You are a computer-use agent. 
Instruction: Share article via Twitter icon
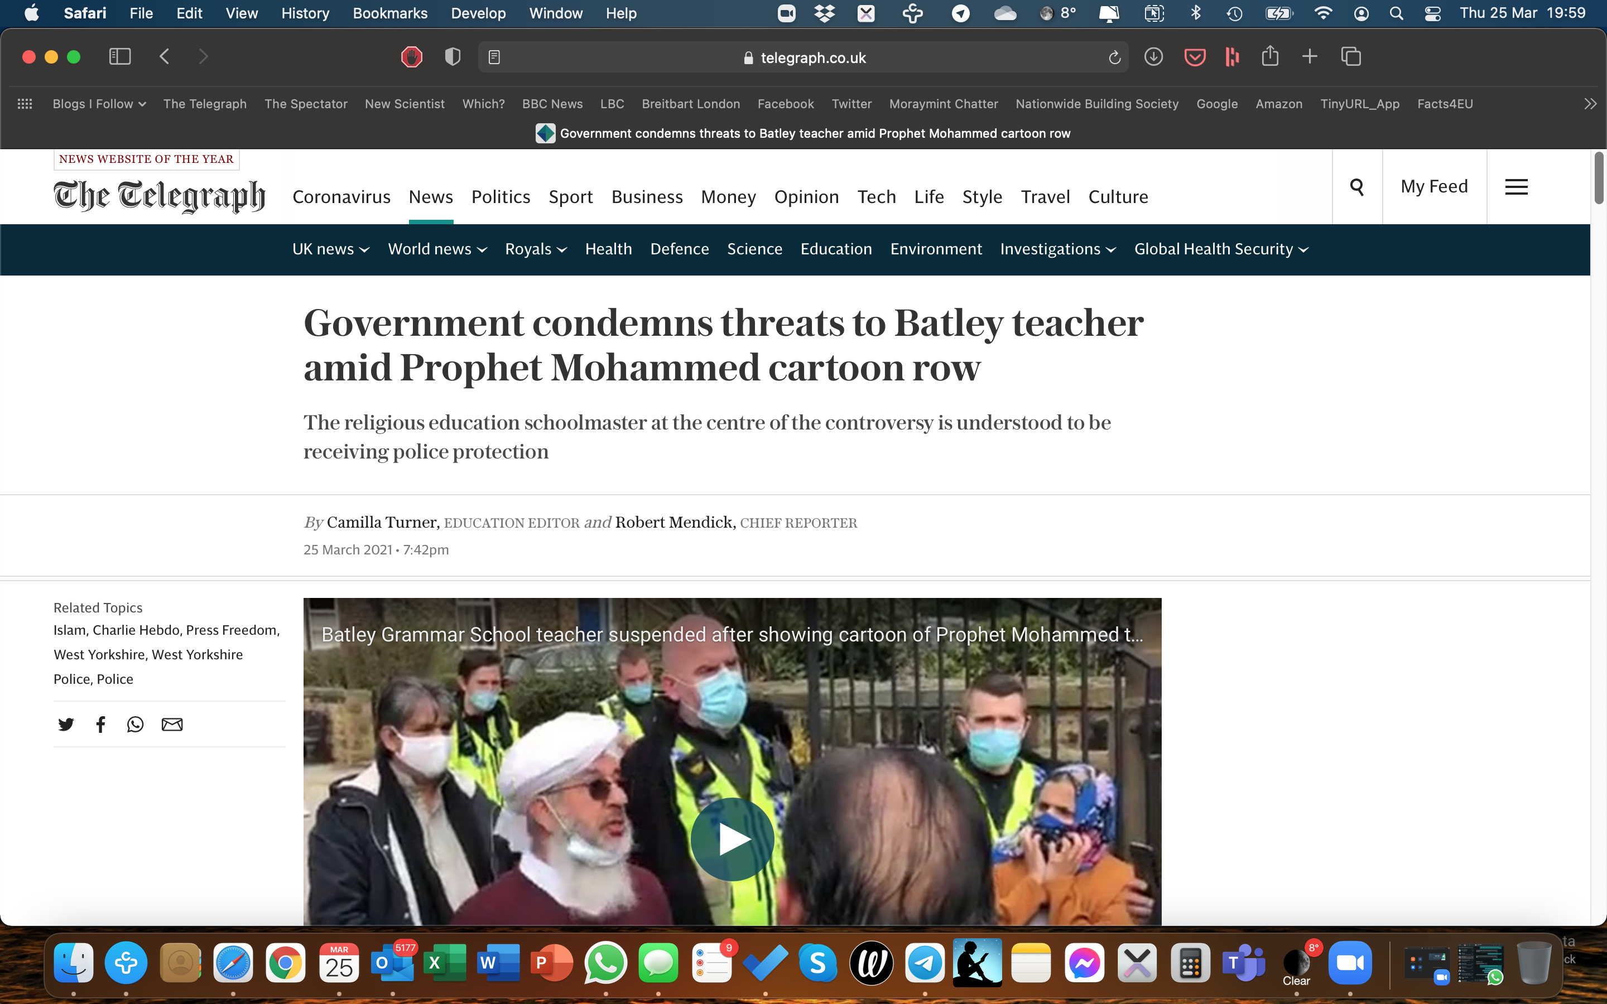pos(66,725)
